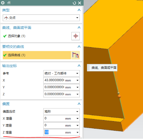
Task: Click the X coordinate input field
Action: click(54, 80)
